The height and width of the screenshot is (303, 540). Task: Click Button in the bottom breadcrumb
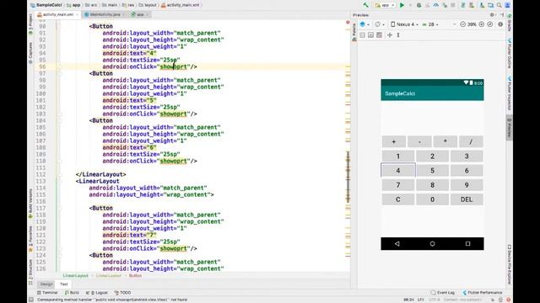135,275
